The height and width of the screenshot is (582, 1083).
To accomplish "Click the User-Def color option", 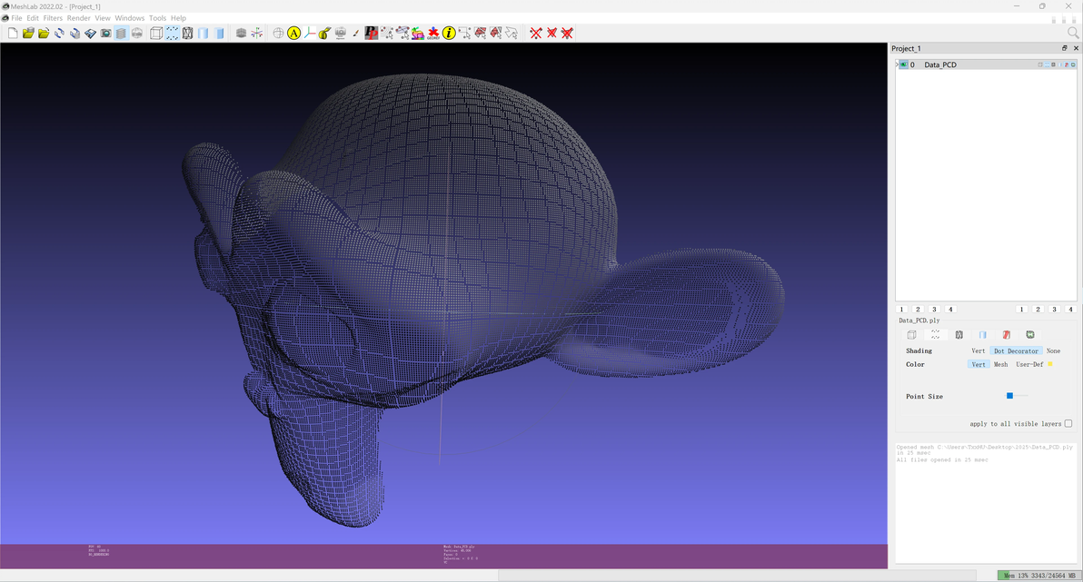I will [x=1029, y=364].
